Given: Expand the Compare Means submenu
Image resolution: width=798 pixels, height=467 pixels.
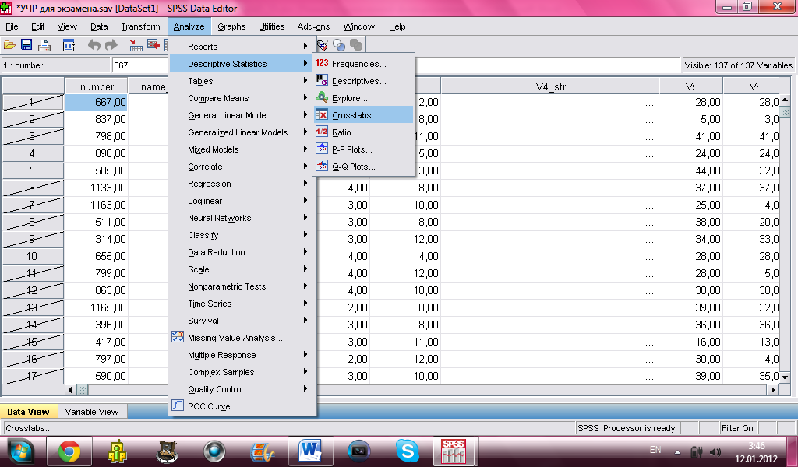Looking at the screenshot, I should 242,98.
